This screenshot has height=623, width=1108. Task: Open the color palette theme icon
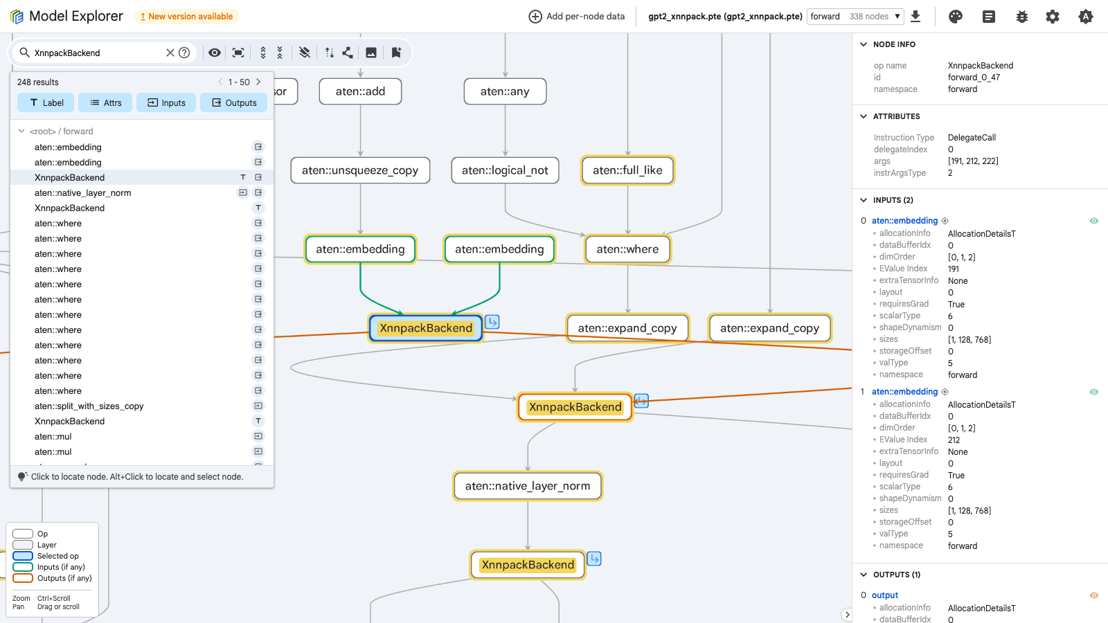pyautogui.click(x=956, y=17)
